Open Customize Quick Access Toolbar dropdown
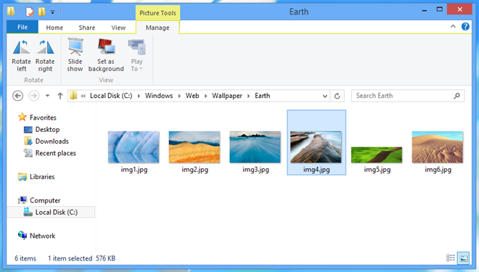This screenshot has width=479, height=272. tap(52, 12)
